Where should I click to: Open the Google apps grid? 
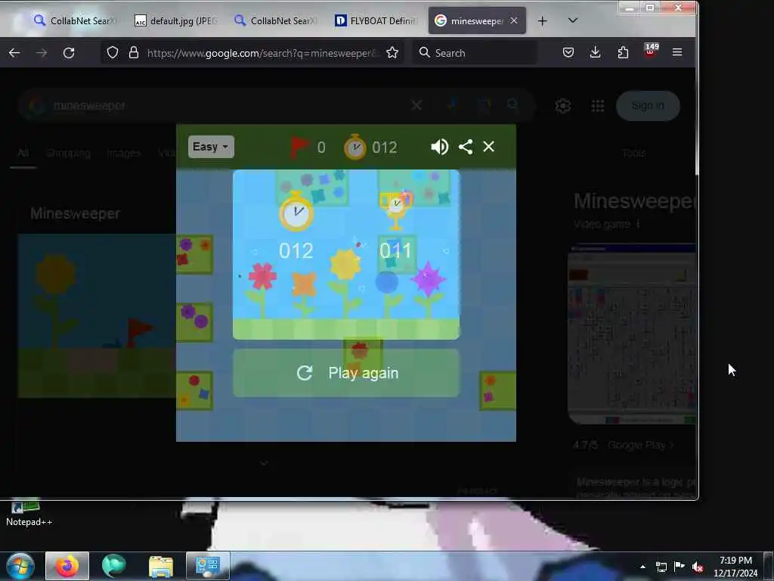click(x=598, y=106)
